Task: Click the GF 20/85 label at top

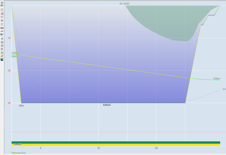Action: 125,4
